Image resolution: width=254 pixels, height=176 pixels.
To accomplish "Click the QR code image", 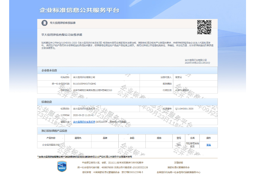I will pos(204,27).
